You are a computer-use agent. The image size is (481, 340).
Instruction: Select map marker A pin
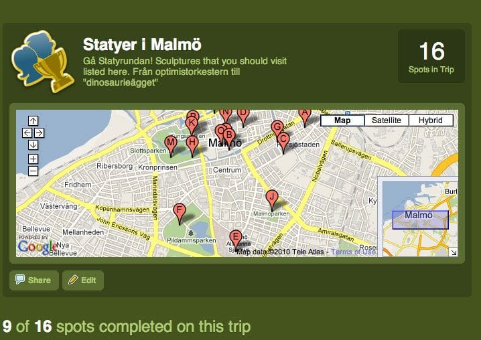(x=305, y=114)
